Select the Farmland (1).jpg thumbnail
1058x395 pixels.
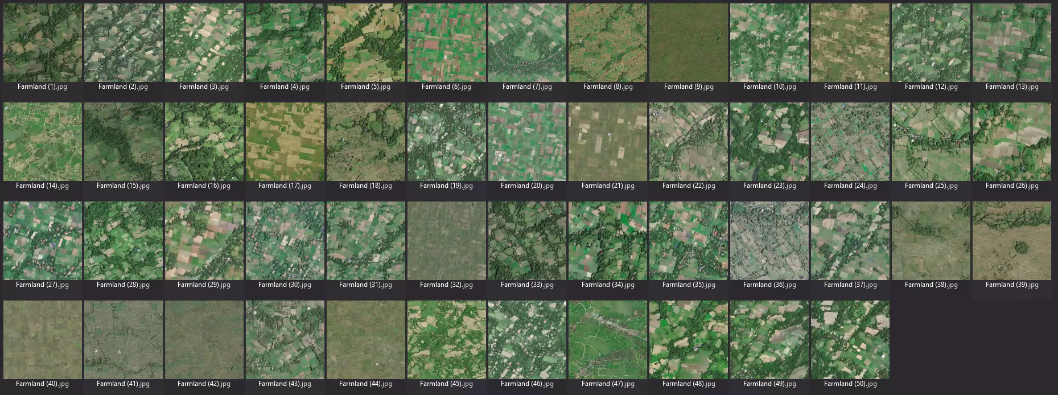click(x=42, y=43)
